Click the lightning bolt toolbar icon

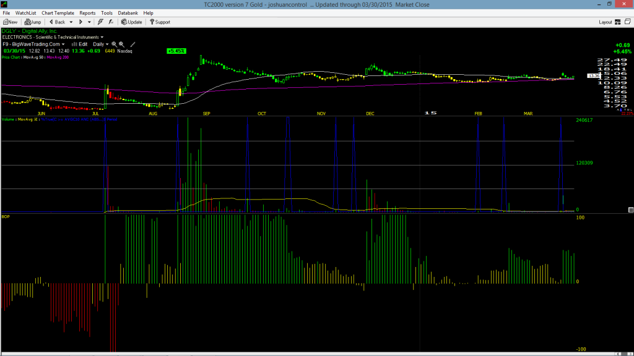pos(100,22)
